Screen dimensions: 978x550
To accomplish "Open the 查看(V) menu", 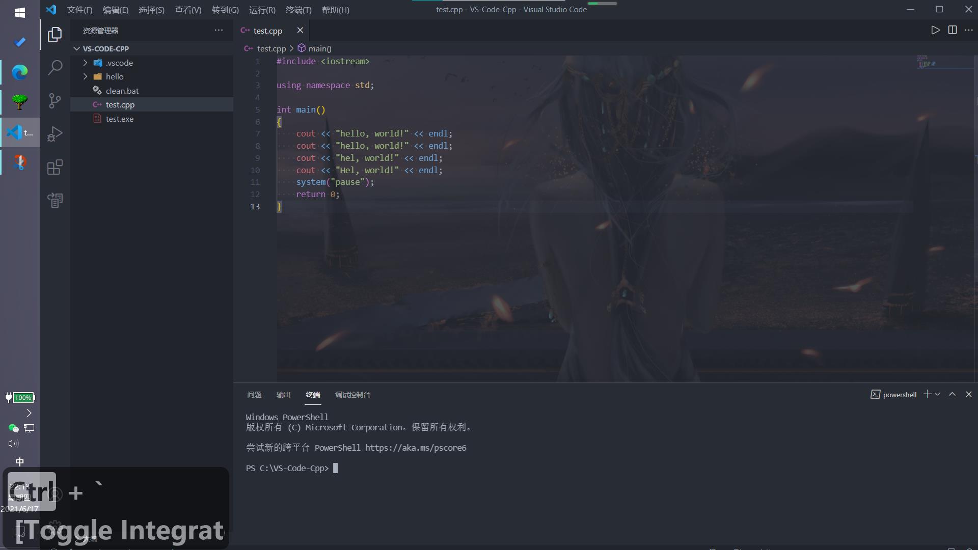I will [188, 10].
